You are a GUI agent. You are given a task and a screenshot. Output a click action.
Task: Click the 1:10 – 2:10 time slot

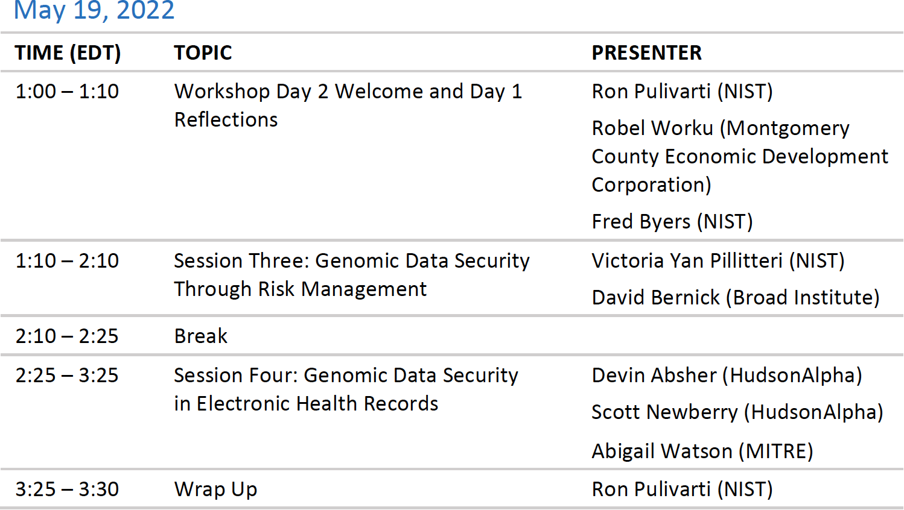point(67,261)
